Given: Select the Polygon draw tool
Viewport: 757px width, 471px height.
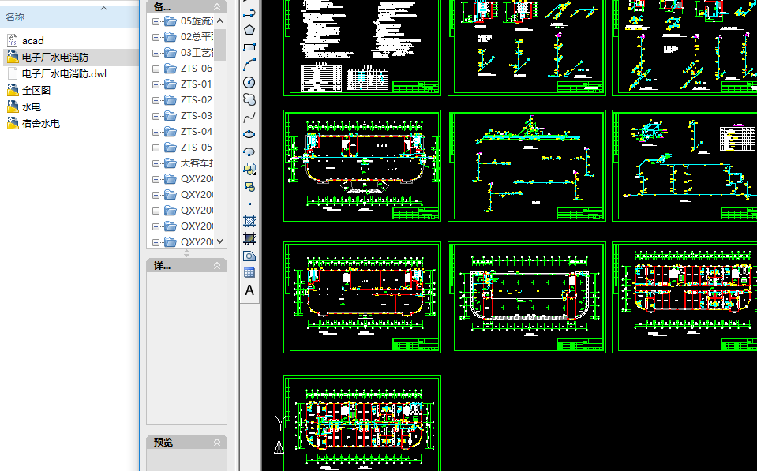Looking at the screenshot, I should (x=249, y=30).
